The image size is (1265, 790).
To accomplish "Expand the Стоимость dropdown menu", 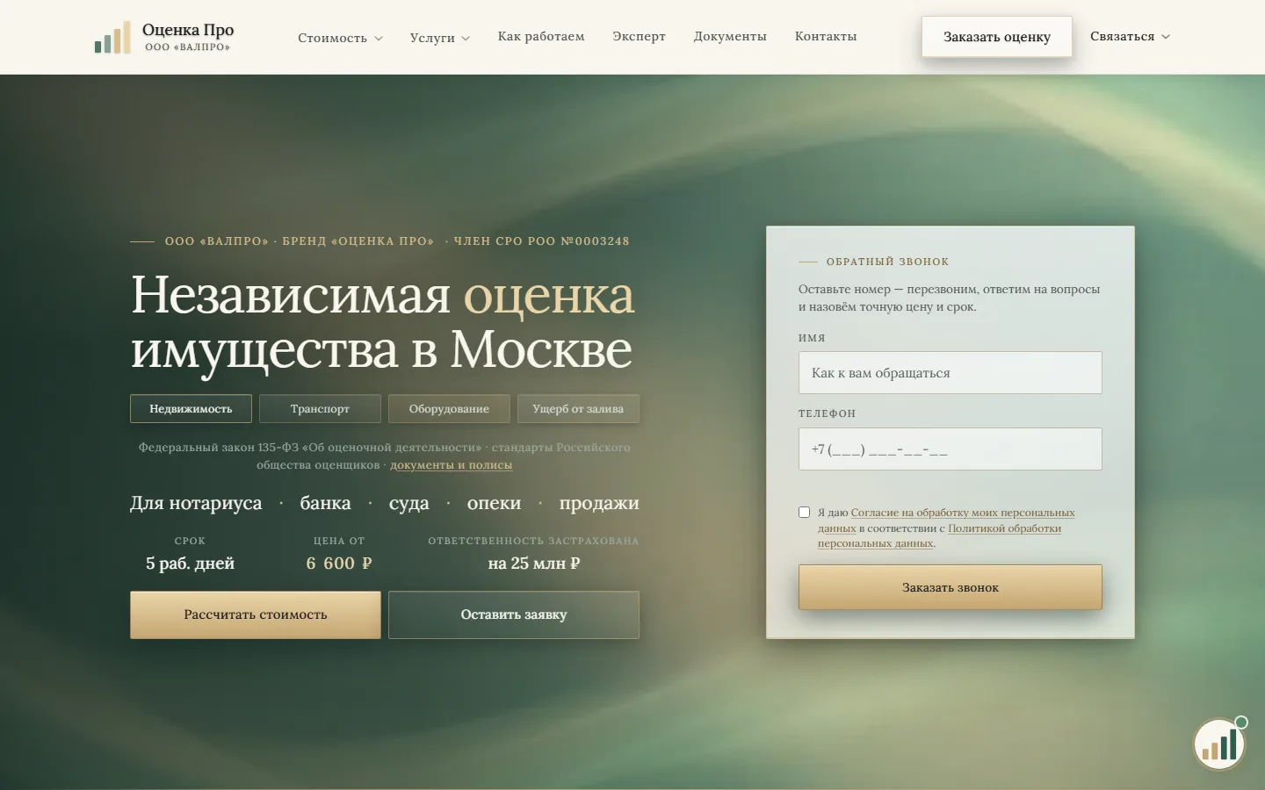I will tap(340, 38).
